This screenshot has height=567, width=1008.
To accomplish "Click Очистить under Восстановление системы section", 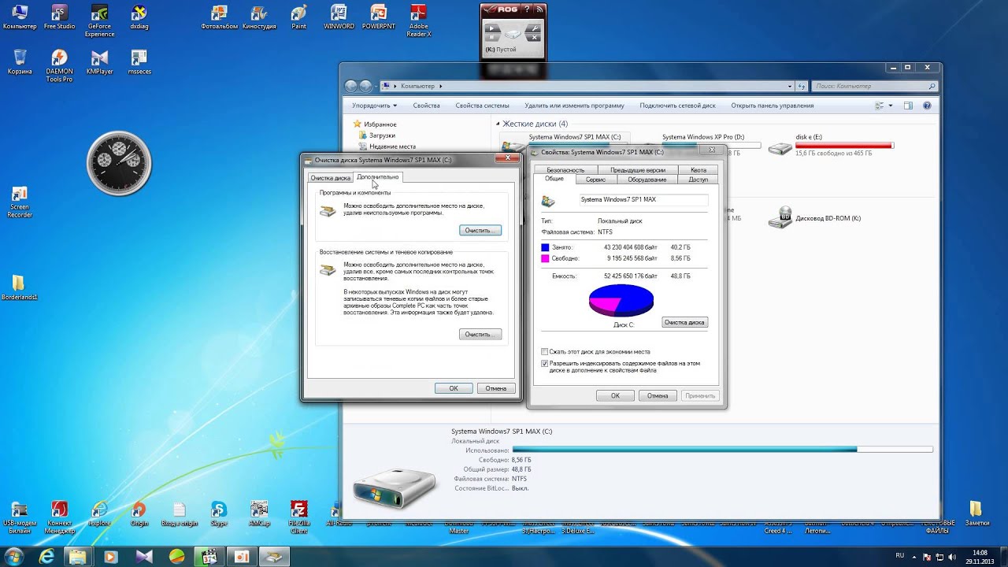I will pos(480,335).
